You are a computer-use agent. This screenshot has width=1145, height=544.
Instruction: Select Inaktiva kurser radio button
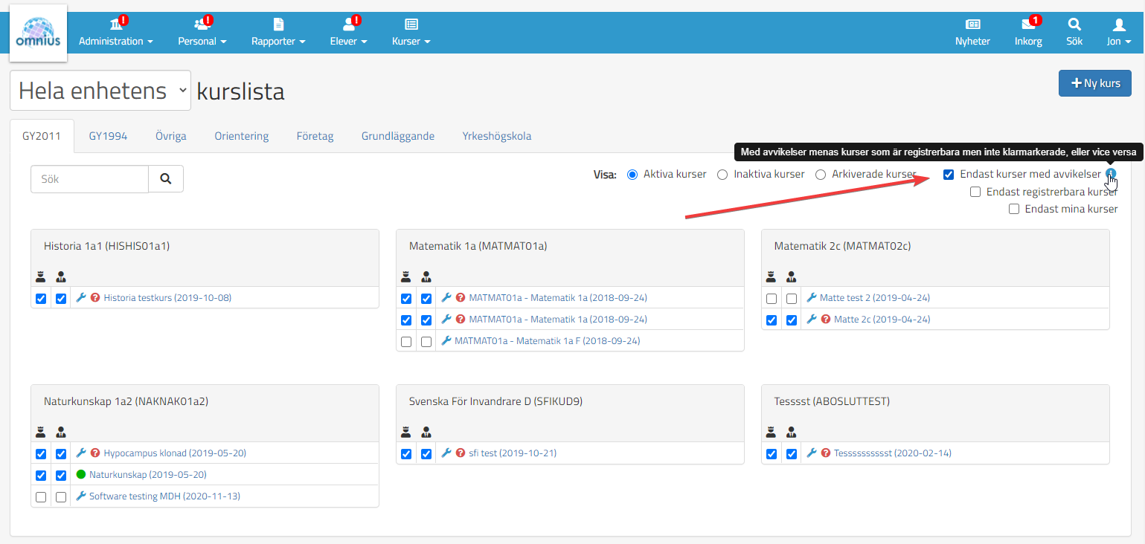point(722,175)
